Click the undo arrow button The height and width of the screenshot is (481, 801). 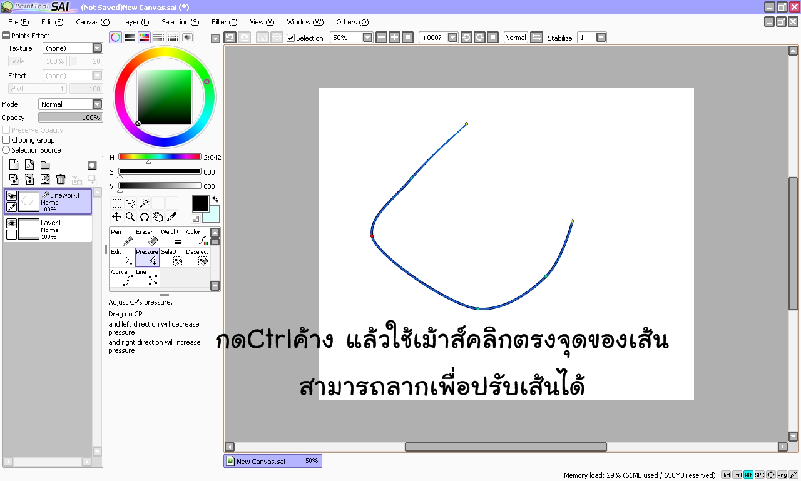pyautogui.click(x=230, y=38)
